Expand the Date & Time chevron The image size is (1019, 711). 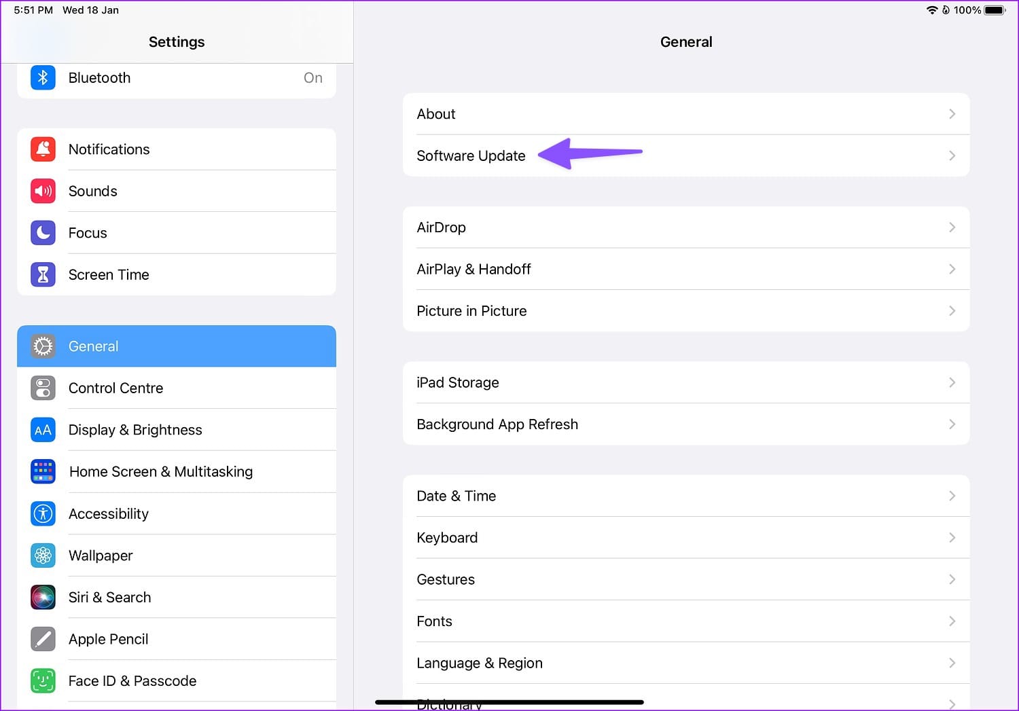[952, 496]
